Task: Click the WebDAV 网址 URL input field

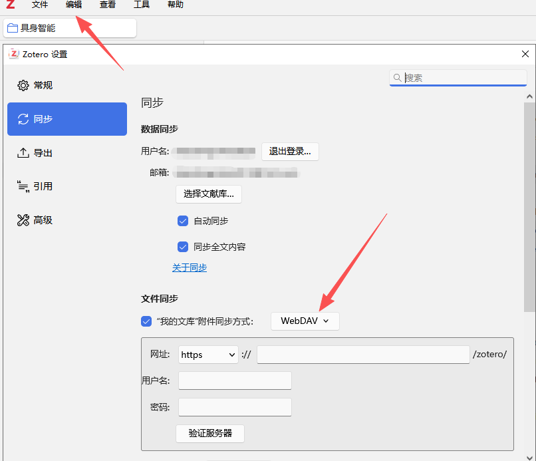Action: [x=363, y=355]
